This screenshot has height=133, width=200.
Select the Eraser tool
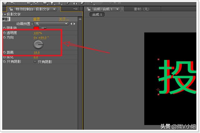click(82, 3)
